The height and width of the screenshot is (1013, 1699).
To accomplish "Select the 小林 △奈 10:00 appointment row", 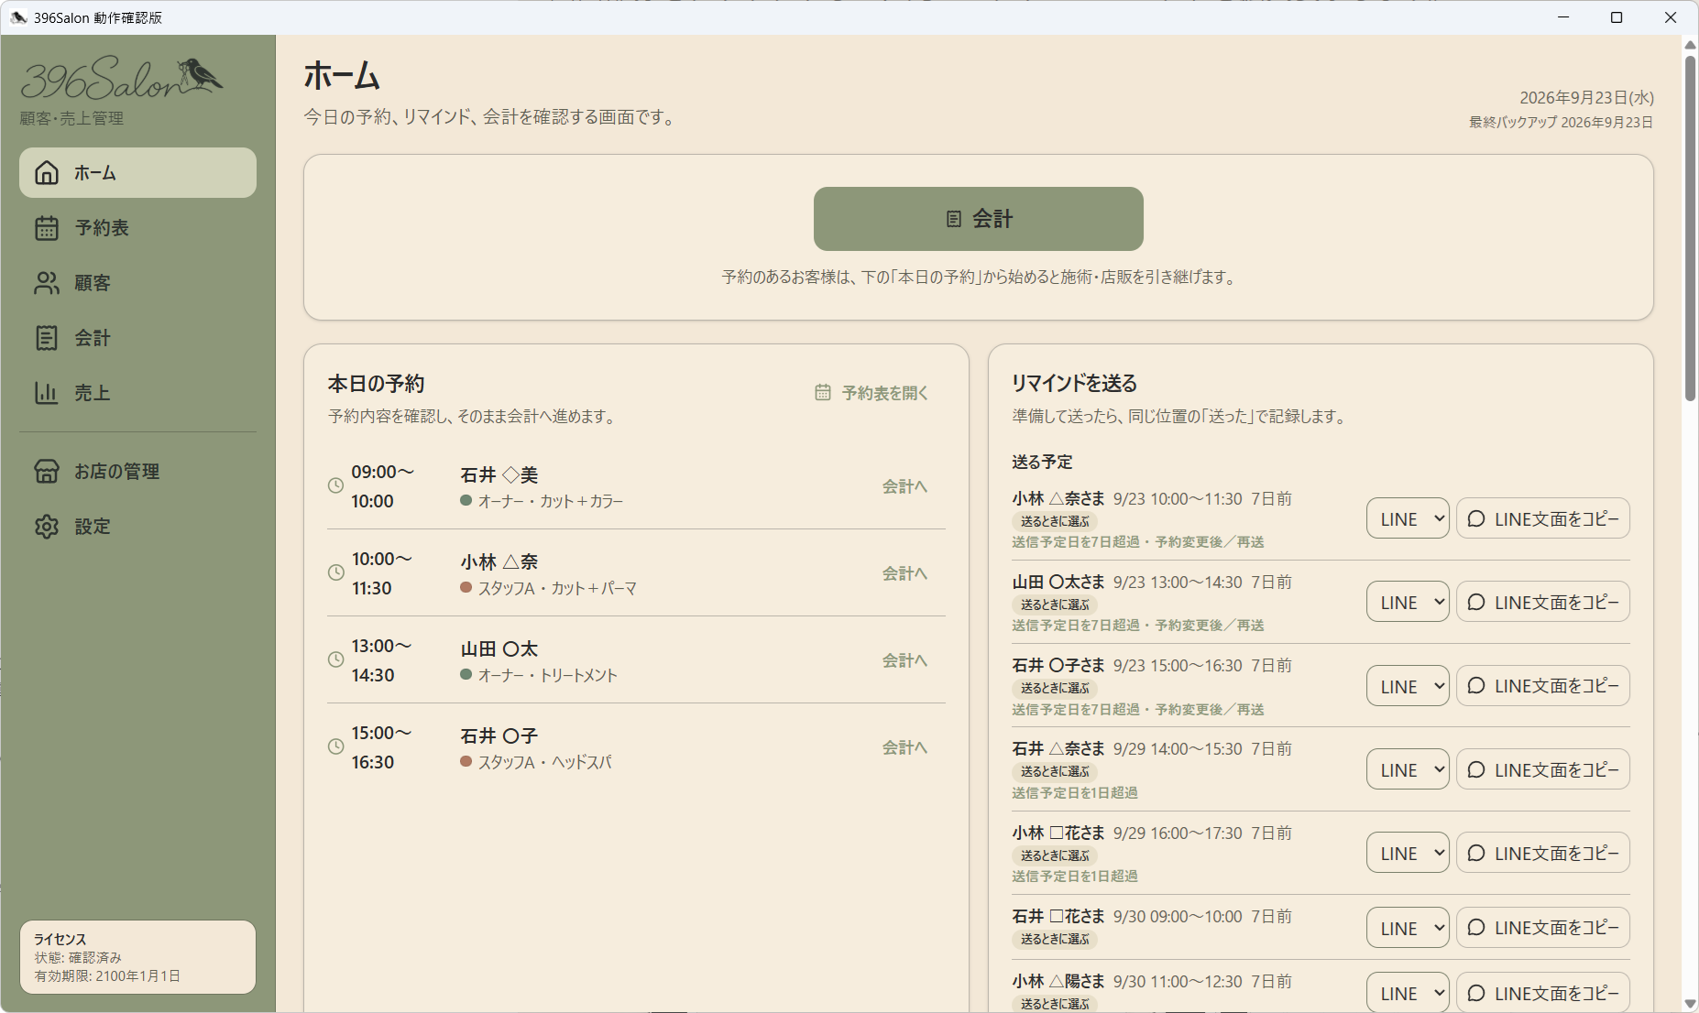I will click(x=636, y=573).
